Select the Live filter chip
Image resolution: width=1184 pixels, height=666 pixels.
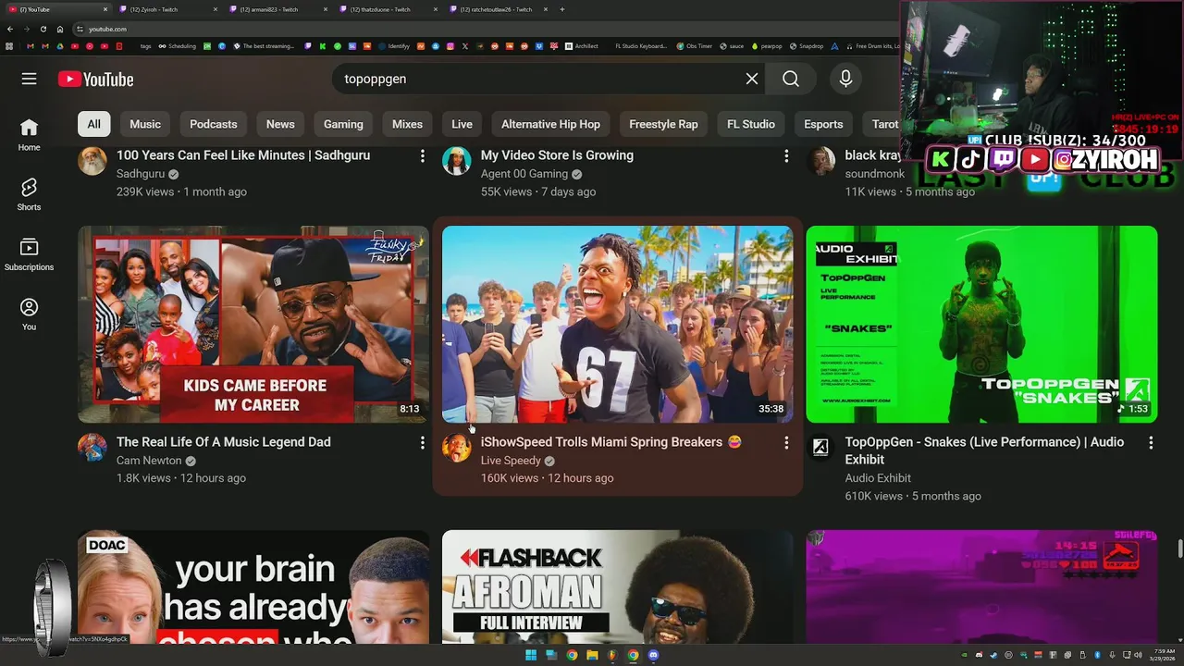[462, 124]
